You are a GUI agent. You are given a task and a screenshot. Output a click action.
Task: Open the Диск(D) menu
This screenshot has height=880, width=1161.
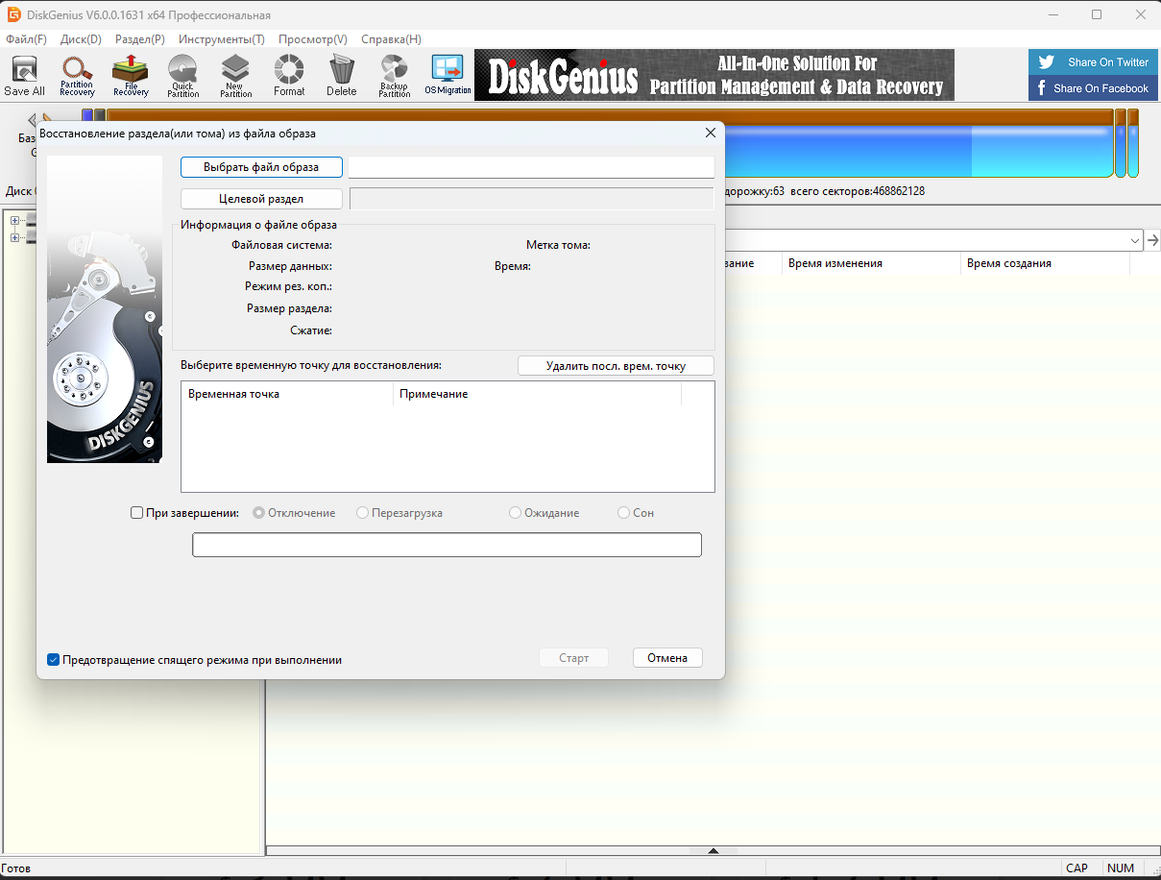pos(81,39)
